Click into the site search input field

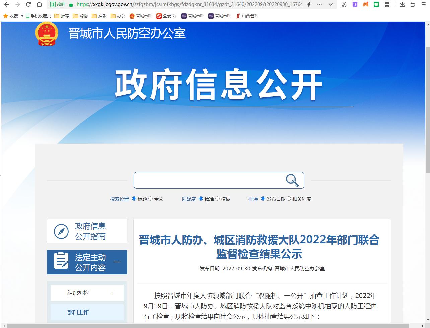(x=208, y=181)
